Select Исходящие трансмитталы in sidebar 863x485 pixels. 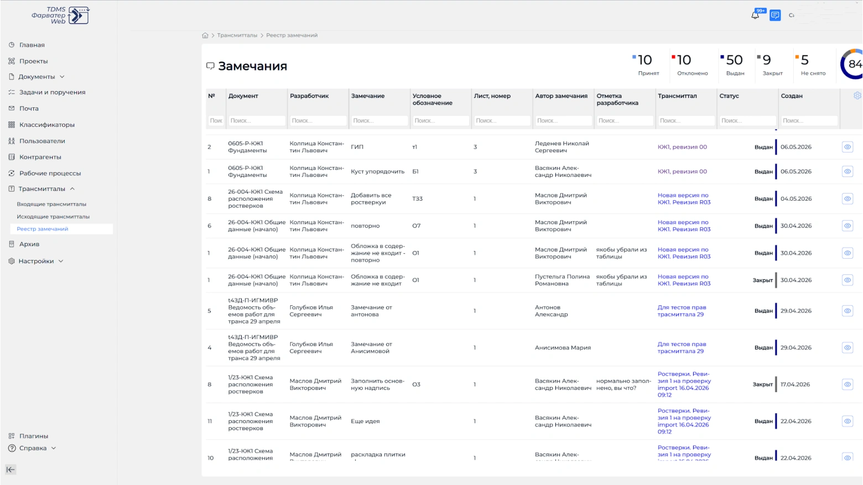tap(53, 217)
